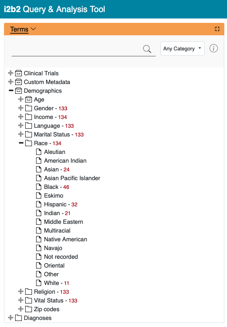Screen dimensions: 227x327
Task: Select the Black race term
Action: coord(51,187)
